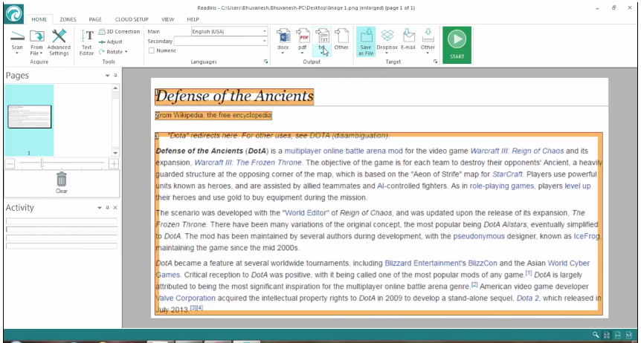Click the 'IceFrog' link text

[587, 236]
